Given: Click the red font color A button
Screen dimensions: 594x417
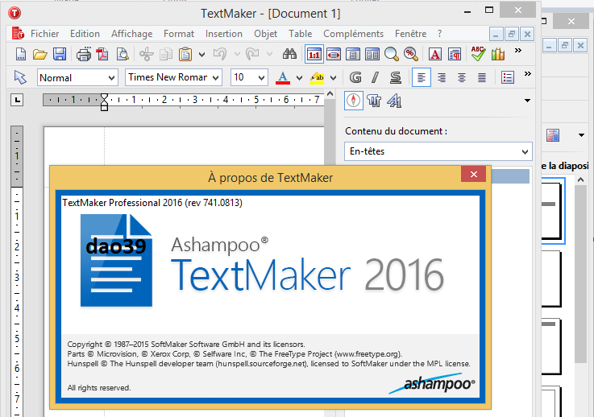Looking at the screenshot, I should [282, 78].
